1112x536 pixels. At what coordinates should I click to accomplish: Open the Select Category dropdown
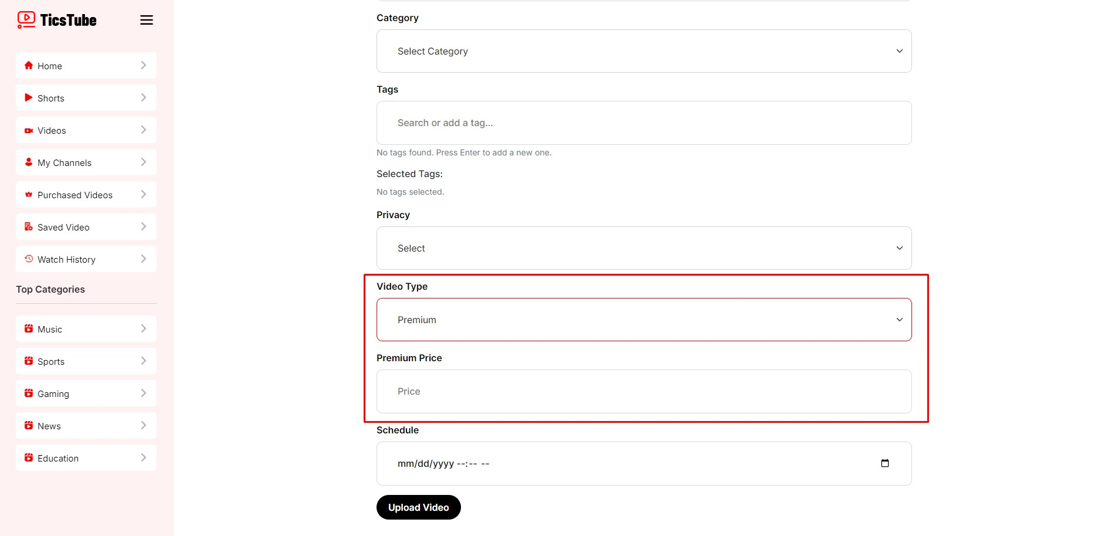pos(643,51)
